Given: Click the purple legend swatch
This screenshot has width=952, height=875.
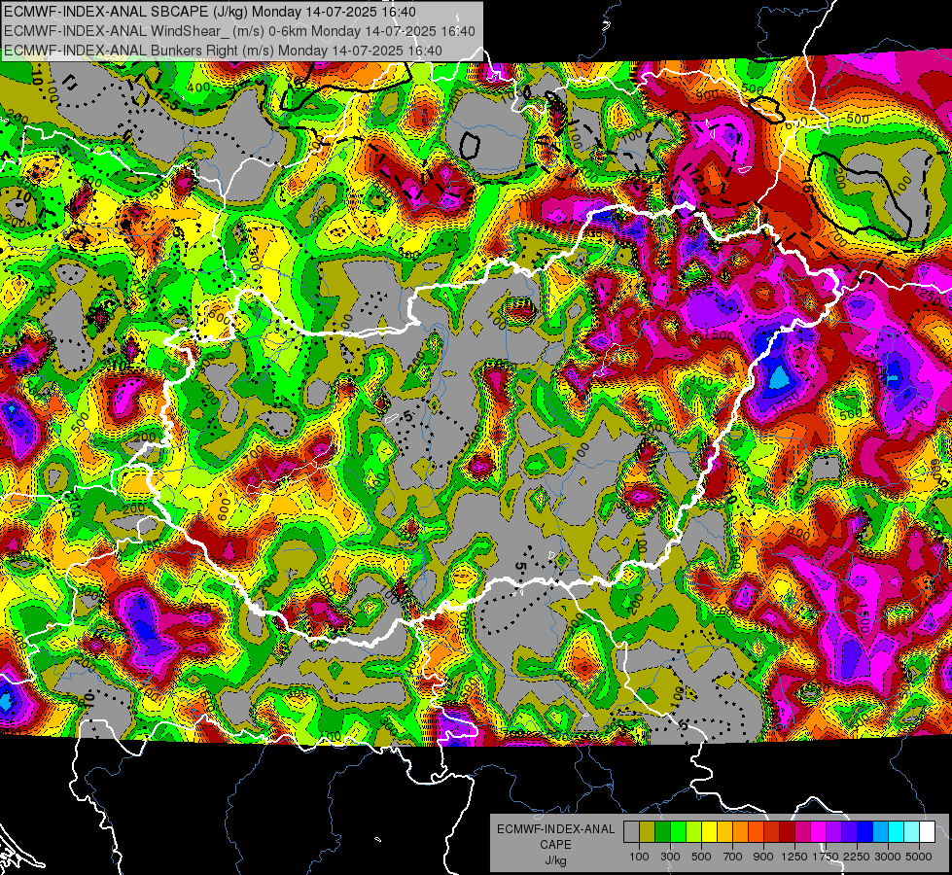Looking at the screenshot, I should 833,832.
